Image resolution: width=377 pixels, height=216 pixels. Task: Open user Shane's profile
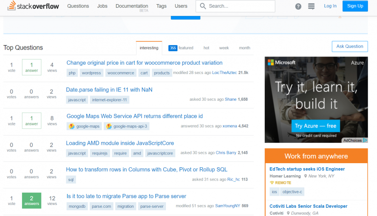231,99
